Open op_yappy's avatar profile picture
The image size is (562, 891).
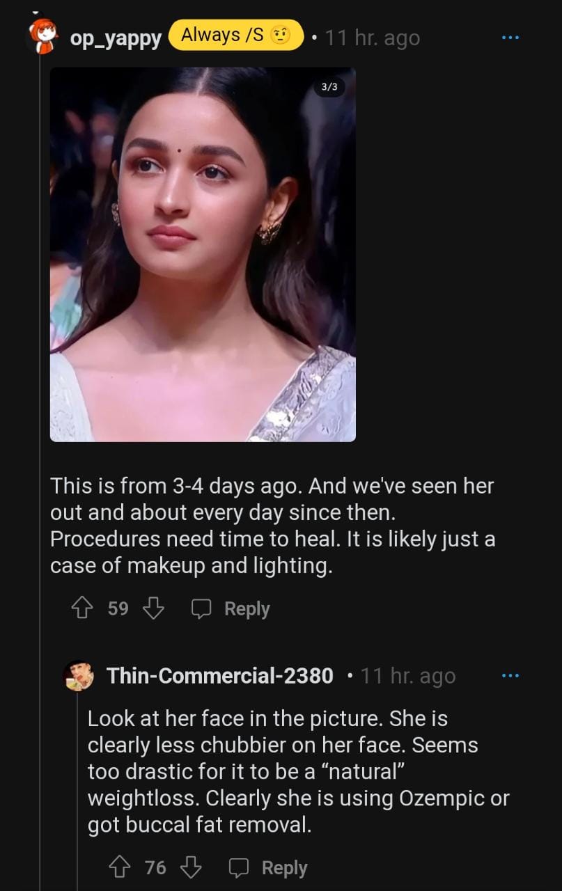(43, 37)
